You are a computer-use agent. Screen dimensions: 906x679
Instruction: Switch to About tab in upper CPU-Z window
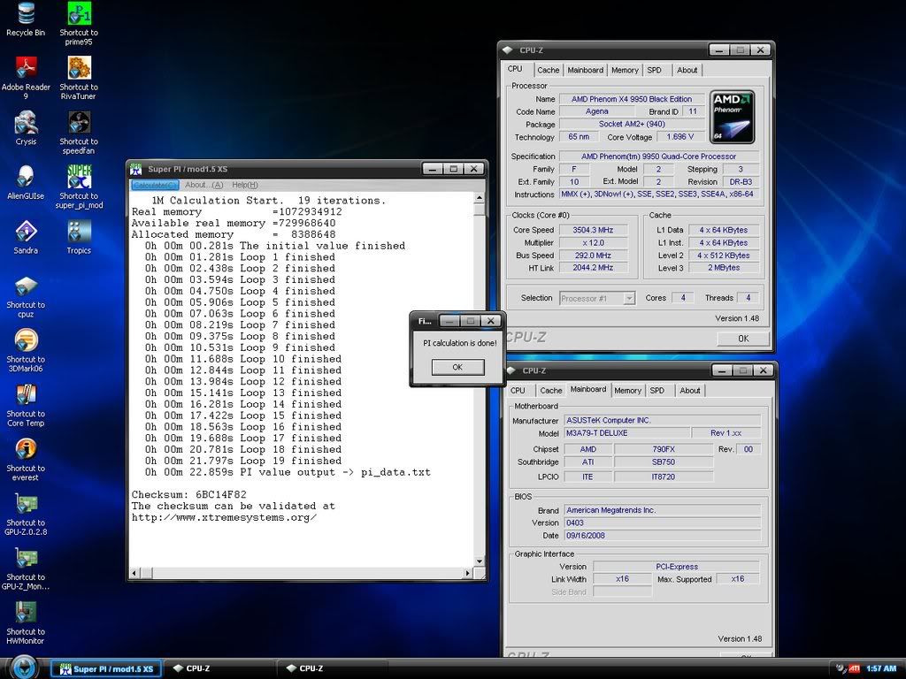(x=687, y=70)
